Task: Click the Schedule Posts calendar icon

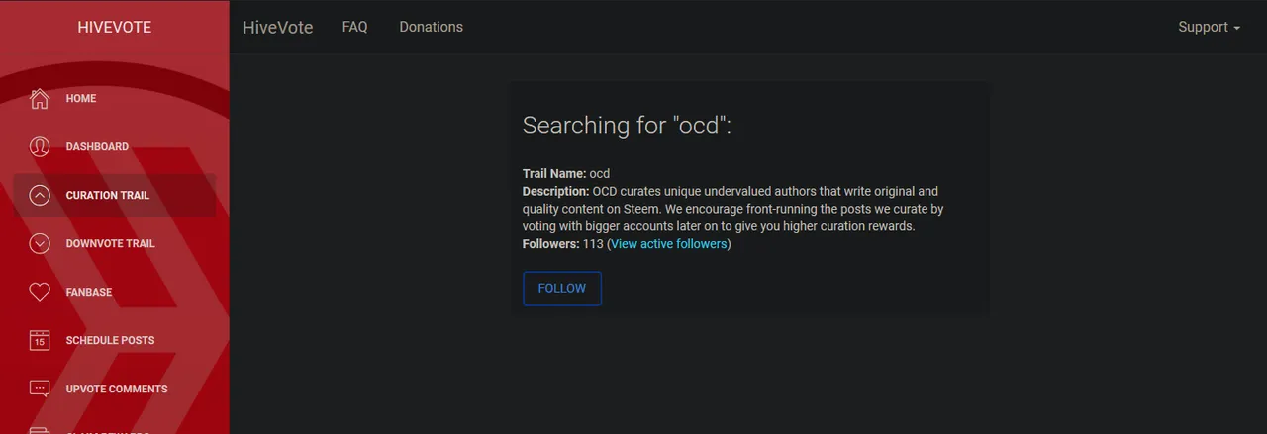Action: (x=40, y=340)
